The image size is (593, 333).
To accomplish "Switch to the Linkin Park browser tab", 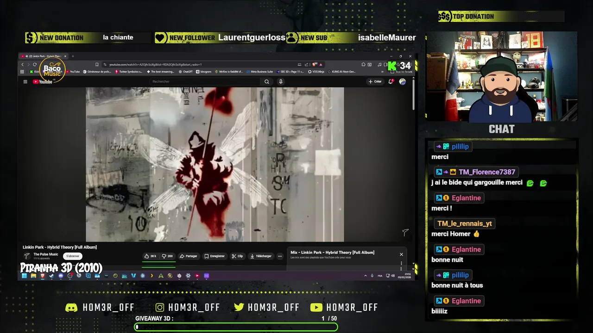I will [43, 56].
